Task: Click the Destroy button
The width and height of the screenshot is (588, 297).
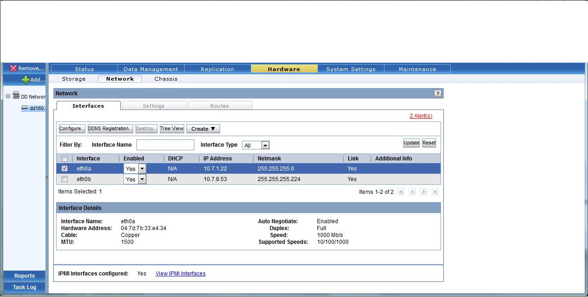Action: tap(147, 129)
